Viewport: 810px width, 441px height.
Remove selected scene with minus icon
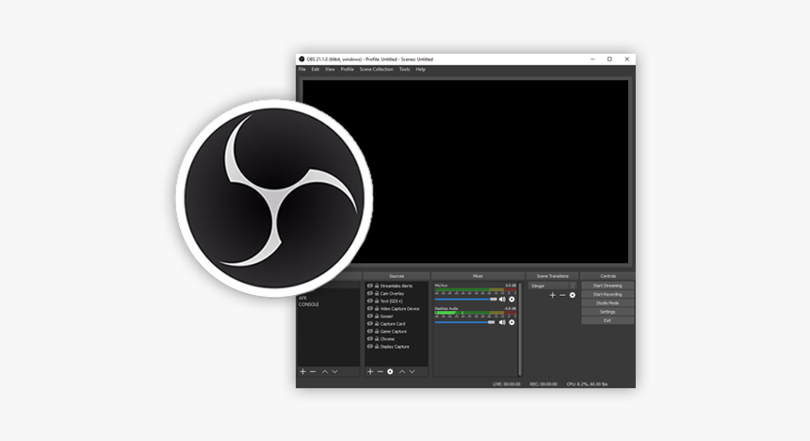pos(313,371)
